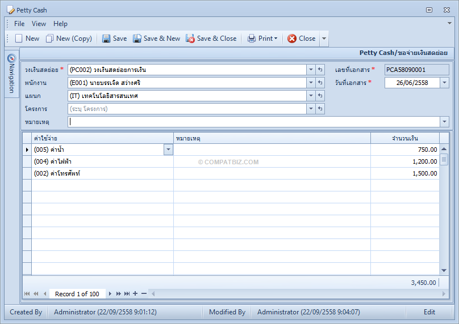The width and height of the screenshot is (459, 324).
Task: Delete current record with minus icon
Action: (144, 293)
